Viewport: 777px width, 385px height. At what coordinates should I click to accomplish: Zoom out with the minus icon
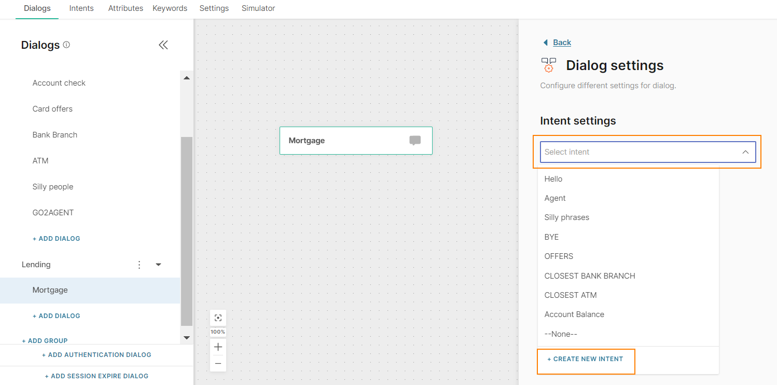(218, 364)
